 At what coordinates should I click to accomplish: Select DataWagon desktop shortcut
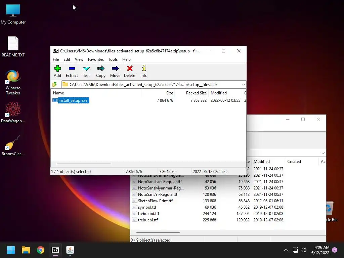(x=13, y=112)
